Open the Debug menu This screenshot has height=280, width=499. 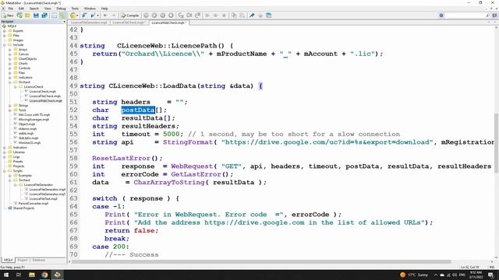pos(61,9)
